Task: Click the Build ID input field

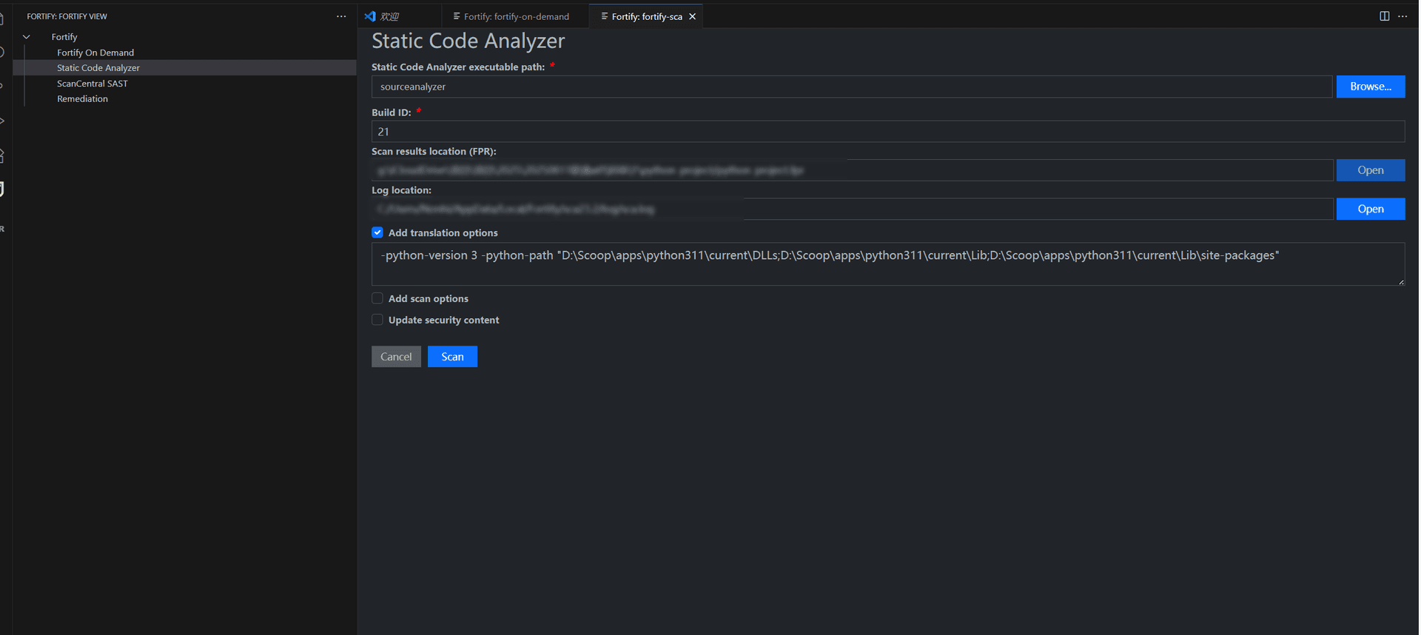Action: [887, 132]
